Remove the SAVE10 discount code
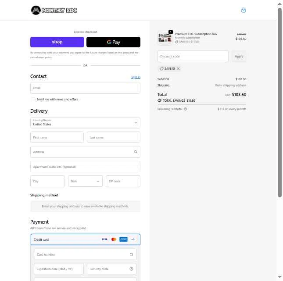Viewport: 283px width, 281px height. (178, 68)
